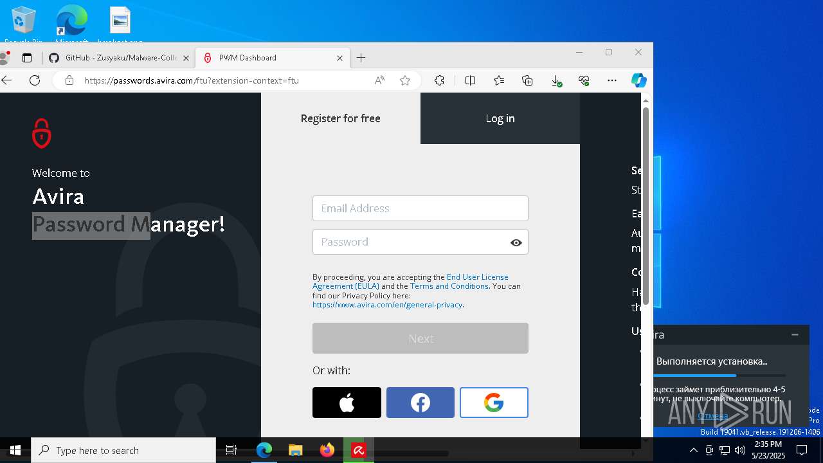This screenshot has height=463, width=823.
Task: Sign up with Apple button
Action: coord(347,403)
